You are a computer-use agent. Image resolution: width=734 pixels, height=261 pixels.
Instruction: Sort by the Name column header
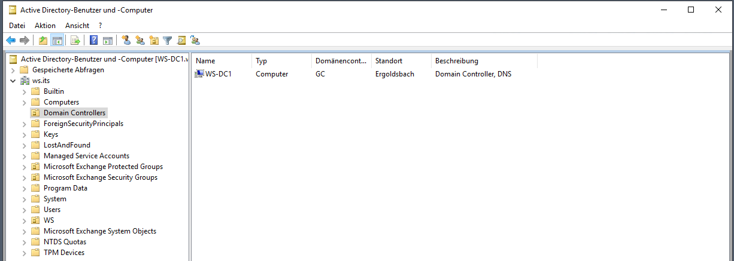(x=222, y=61)
